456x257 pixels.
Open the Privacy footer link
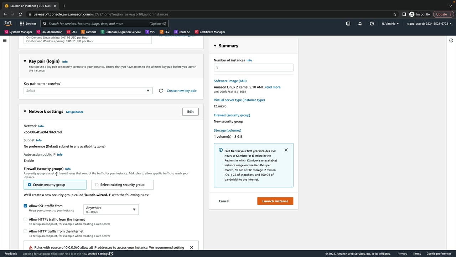click(402, 254)
